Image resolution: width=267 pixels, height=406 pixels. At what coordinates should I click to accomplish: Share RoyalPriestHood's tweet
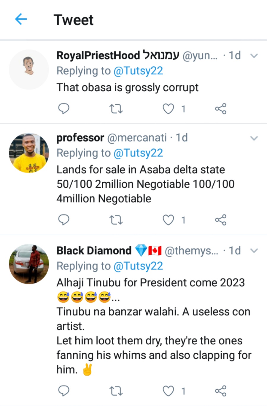click(220, 109)
